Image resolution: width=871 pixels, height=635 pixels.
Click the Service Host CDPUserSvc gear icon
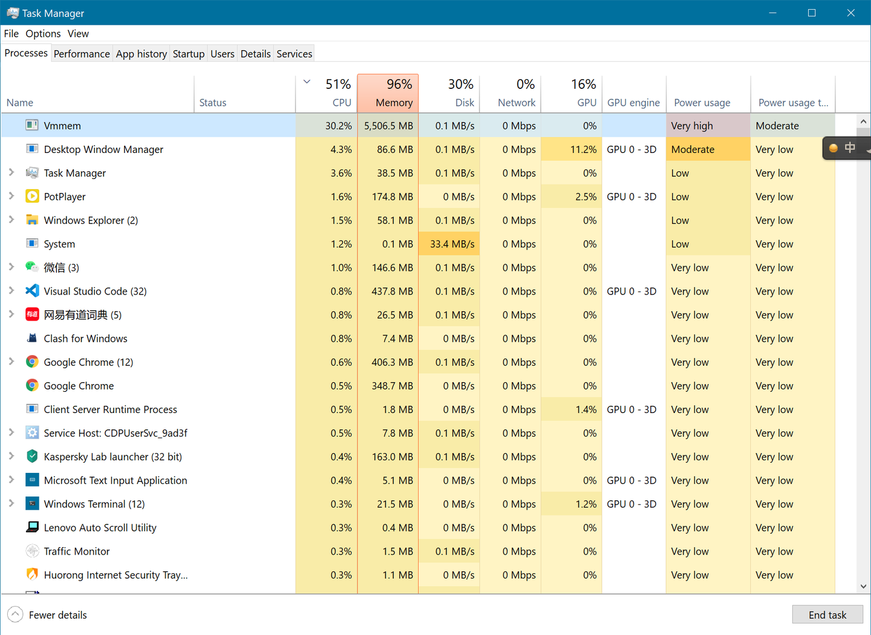[32, 432]
